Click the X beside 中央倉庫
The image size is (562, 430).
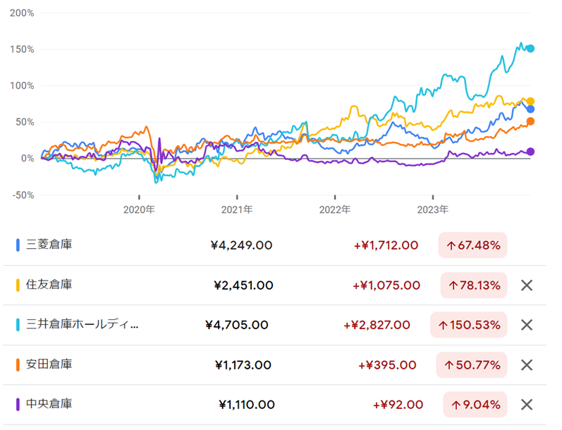[x=526, y=405]
